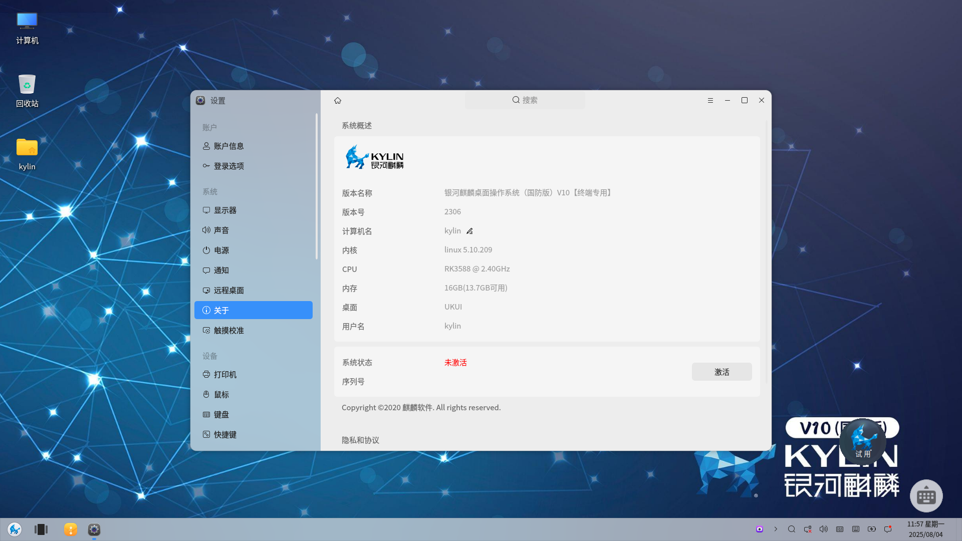Select 显示器 in the sidebar
This screenshot has width=962, height=541.
(254, 210)
